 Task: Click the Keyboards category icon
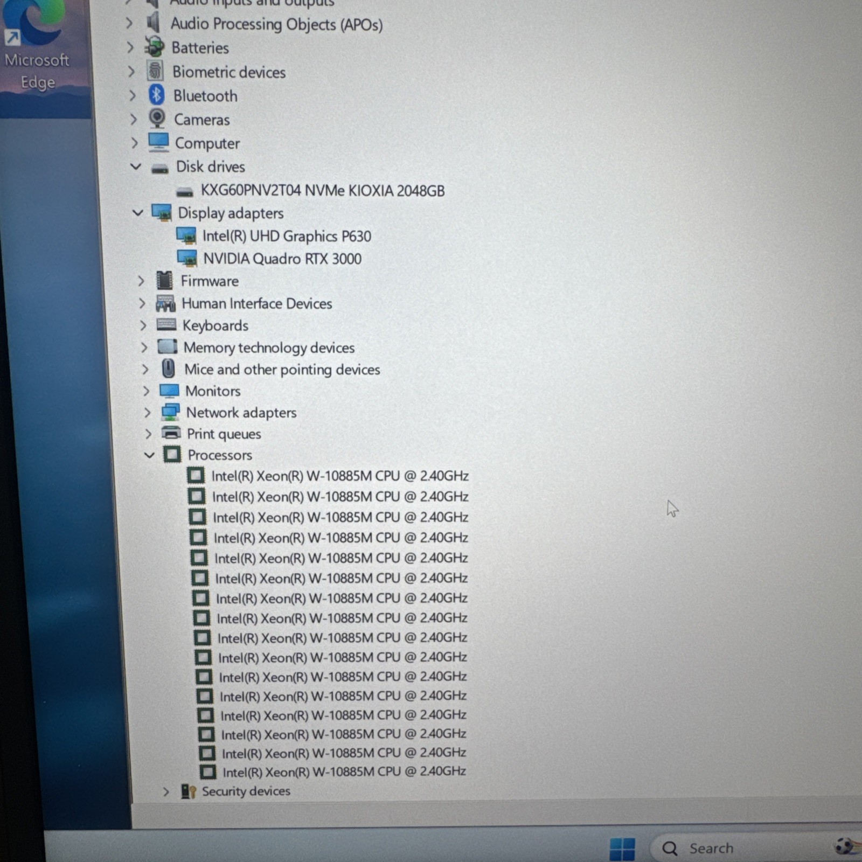pyautogui.click(x=166, y=324)
